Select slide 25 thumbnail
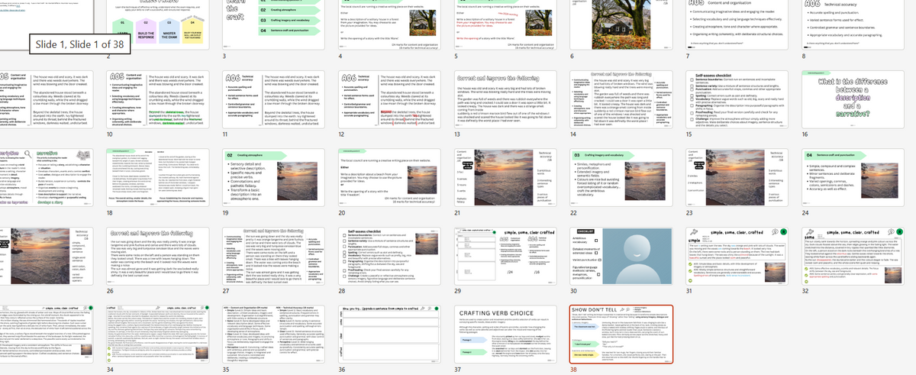Image resolution: width=916 pixels, height=375 pixels. pos(46,255)
